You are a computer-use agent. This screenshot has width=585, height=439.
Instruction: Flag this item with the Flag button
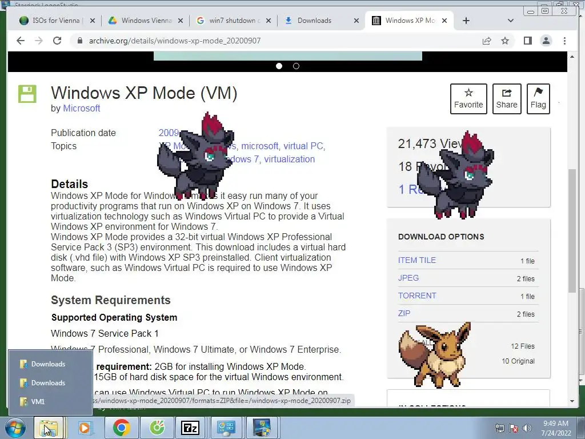coord(538,99)
